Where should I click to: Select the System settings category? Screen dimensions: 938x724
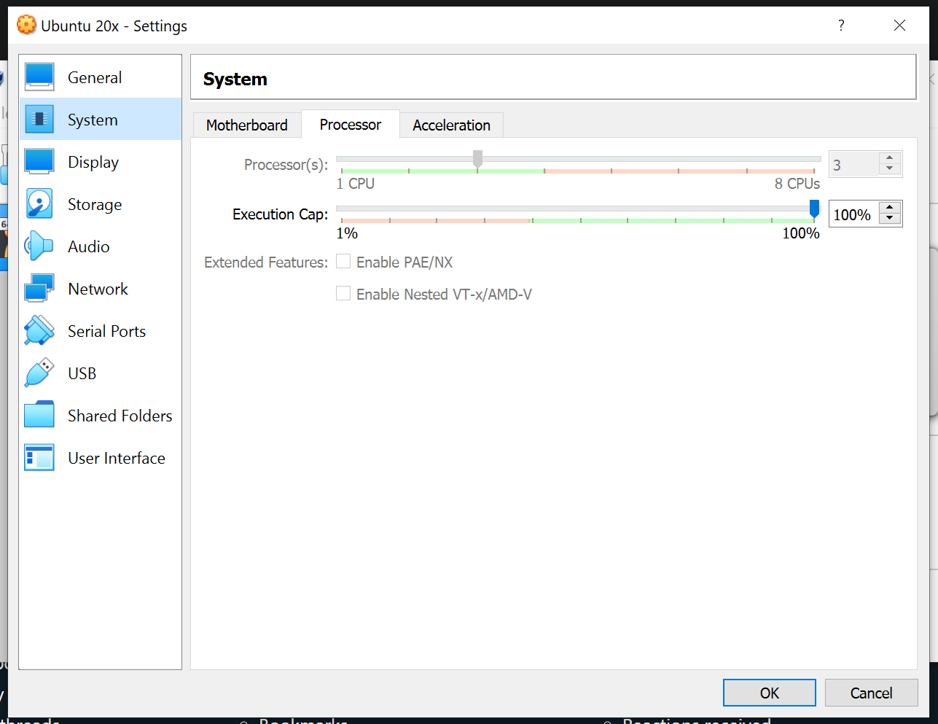point(101,119)
